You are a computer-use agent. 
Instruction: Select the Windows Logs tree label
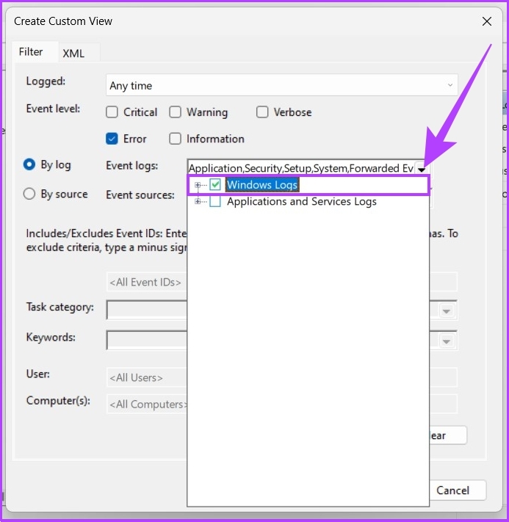(x=262, y=185)
